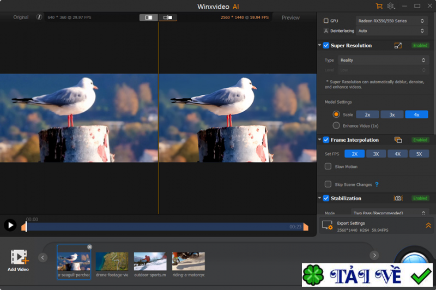
Task: Select the Enhance Video (1x) radio option
Action: (x=336, y=126)
